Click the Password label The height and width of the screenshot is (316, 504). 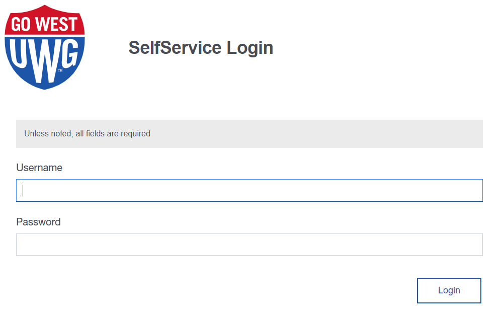(39, 222)
